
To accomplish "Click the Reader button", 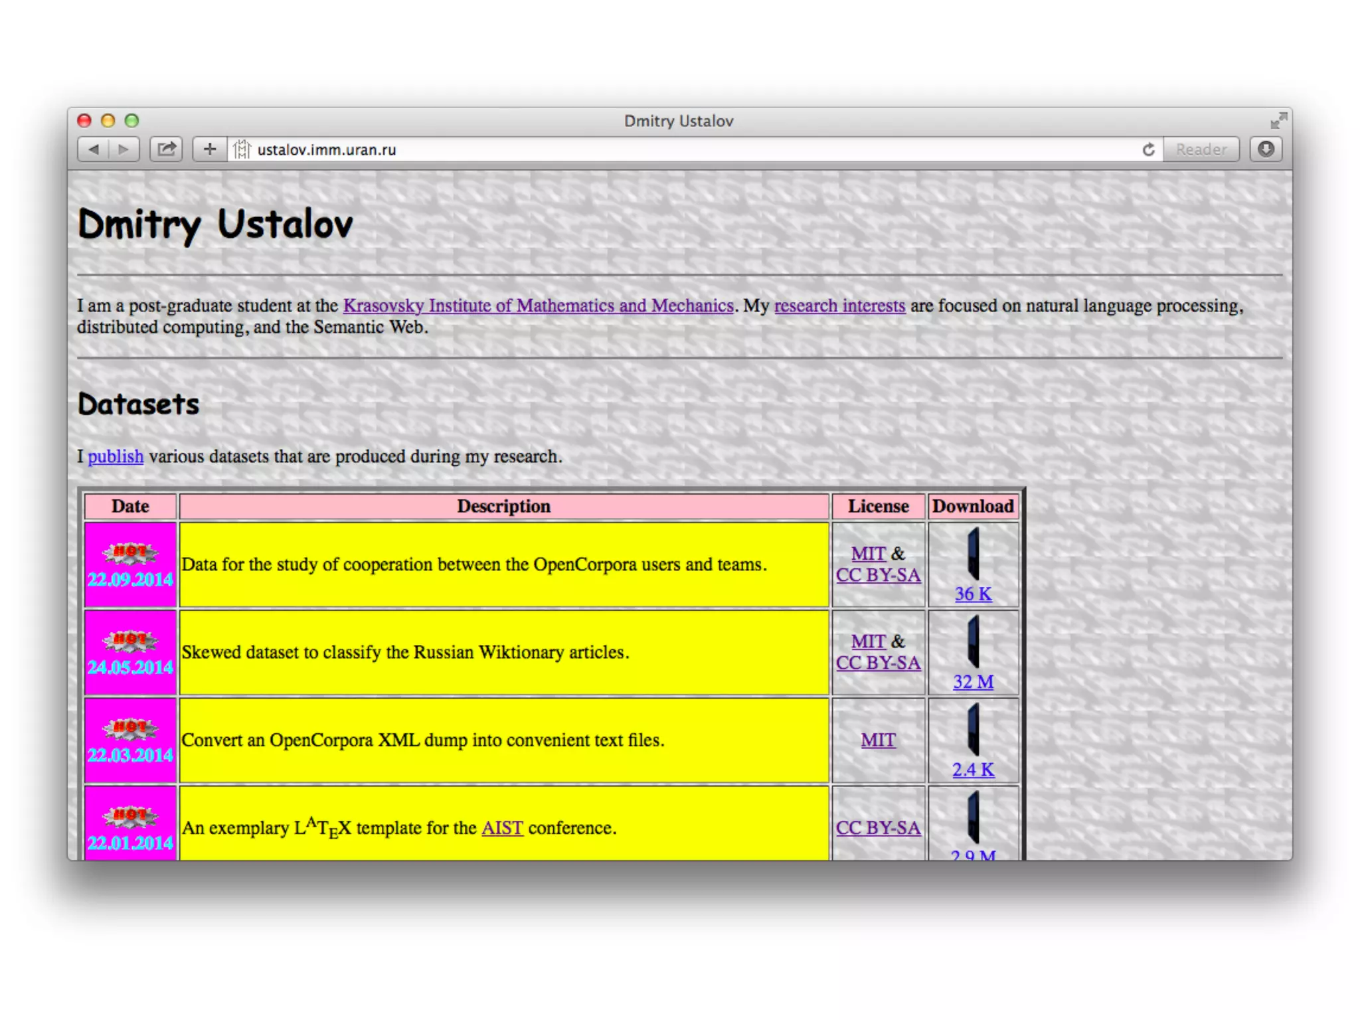I will point(1201,149).
